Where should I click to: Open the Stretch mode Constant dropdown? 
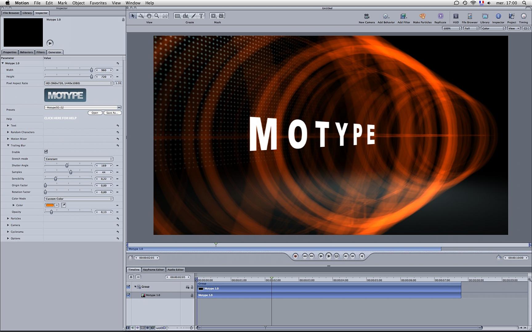(79, 159)
